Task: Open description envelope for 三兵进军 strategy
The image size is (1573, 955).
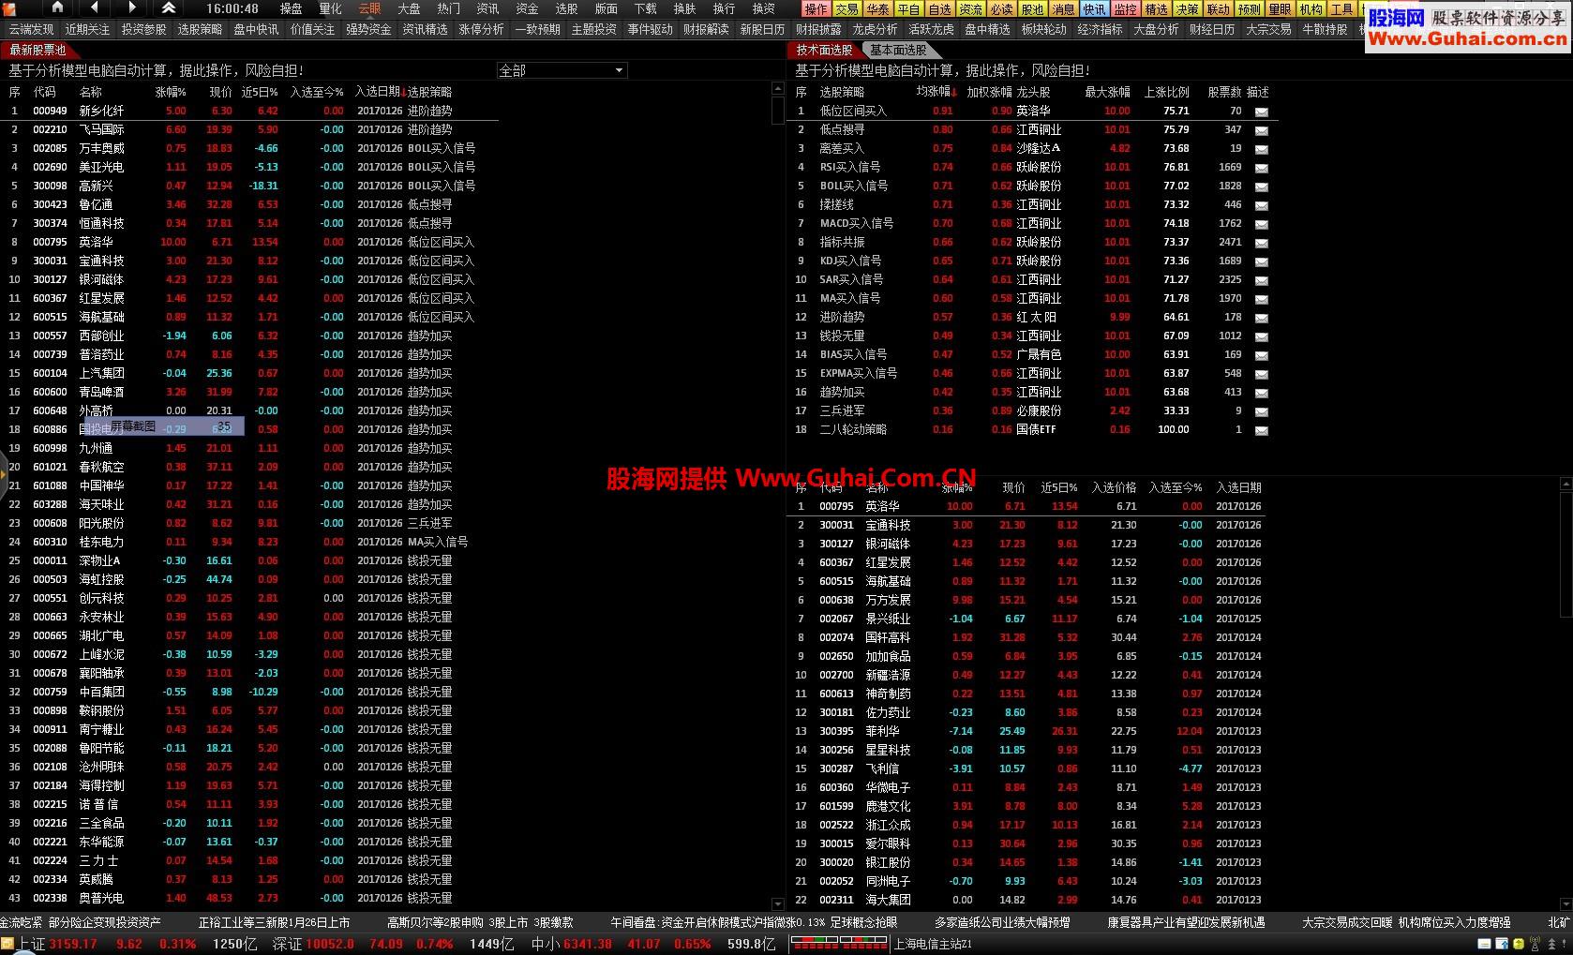Action: 1261,411
